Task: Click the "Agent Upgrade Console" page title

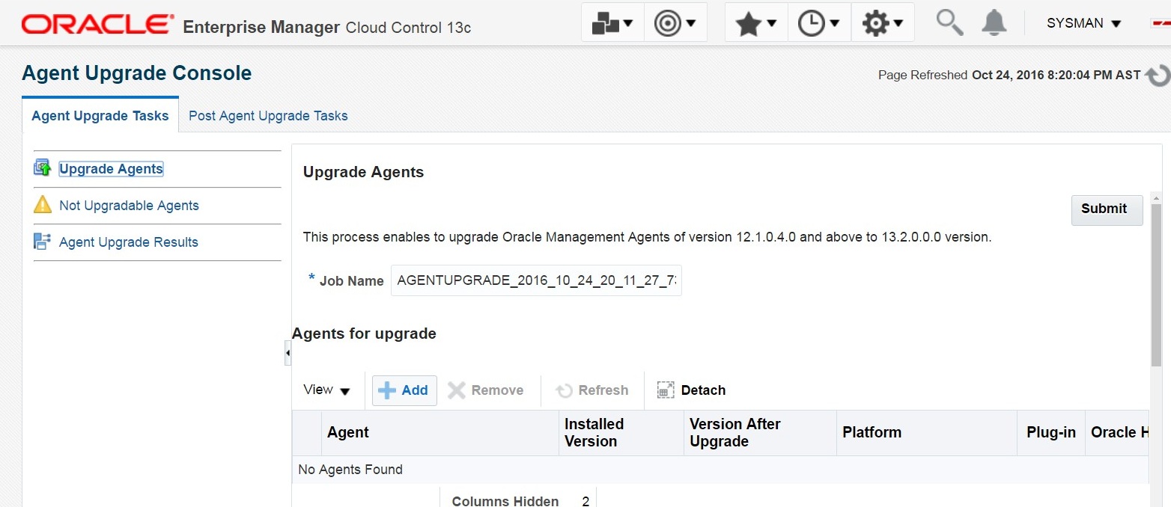Action: click(x=137, y=73)
